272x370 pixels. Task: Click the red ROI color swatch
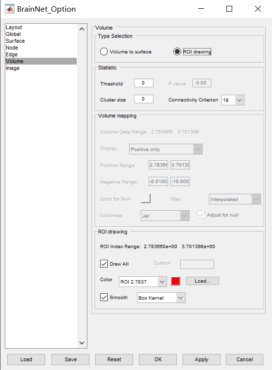pos(175,281)
